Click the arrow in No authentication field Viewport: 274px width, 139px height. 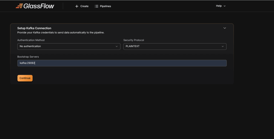coord(117,46)
